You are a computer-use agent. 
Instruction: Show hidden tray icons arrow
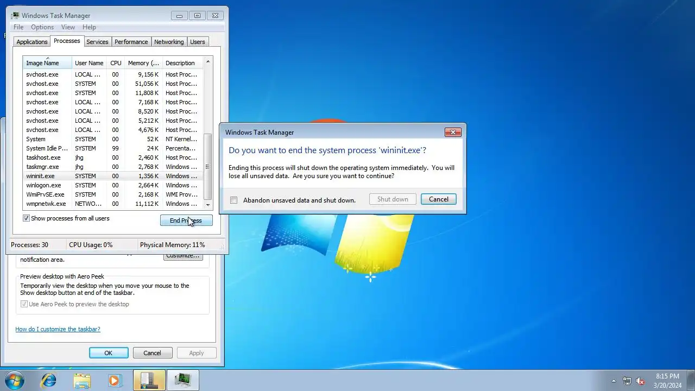pyautogui.click(x=614, y=381)
